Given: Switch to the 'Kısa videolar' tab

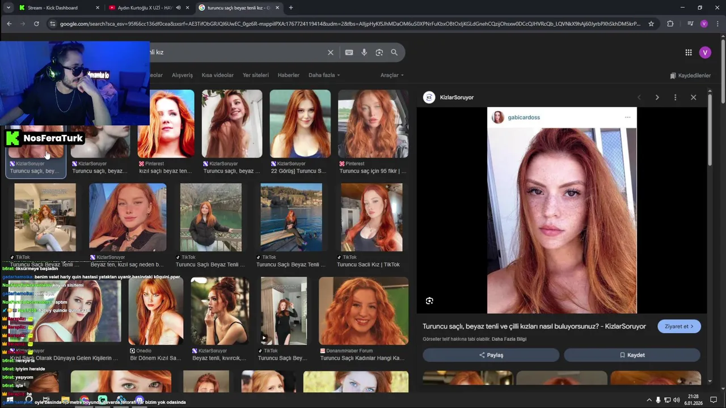Looking at the screenshot, I should pos(218,75).
